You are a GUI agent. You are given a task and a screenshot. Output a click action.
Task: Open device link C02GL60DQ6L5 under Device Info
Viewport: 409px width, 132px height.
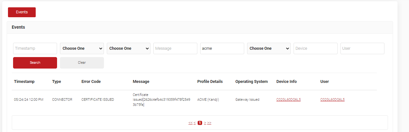(288, 99)
